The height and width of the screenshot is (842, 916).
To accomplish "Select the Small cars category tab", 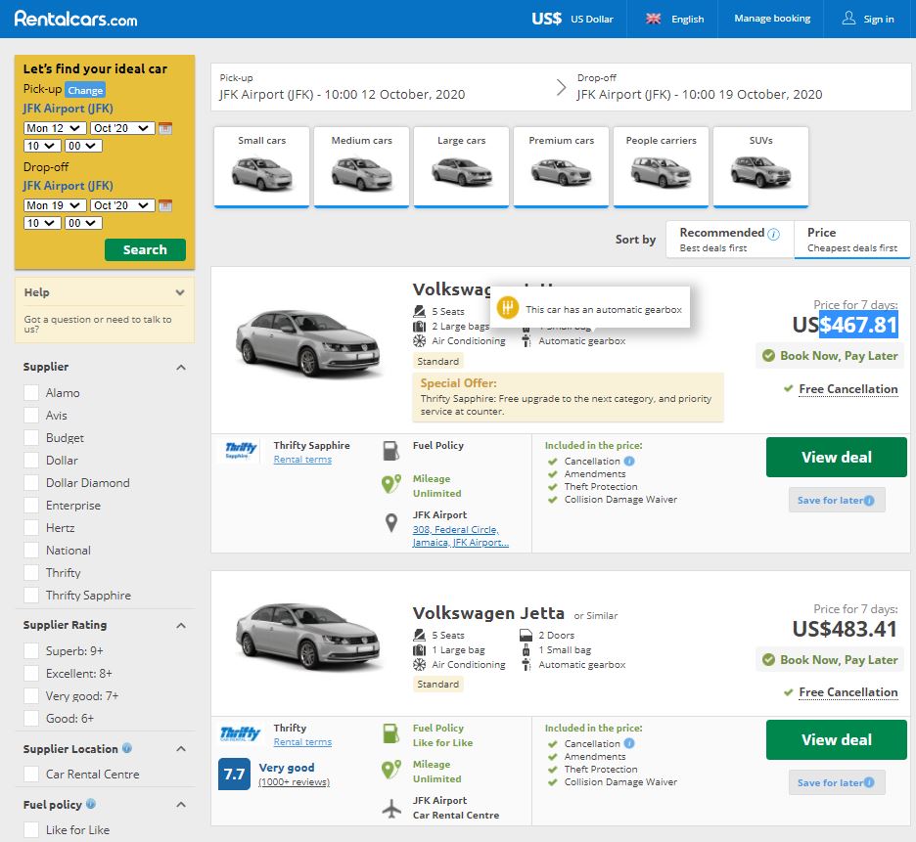I will pos(261,167).
